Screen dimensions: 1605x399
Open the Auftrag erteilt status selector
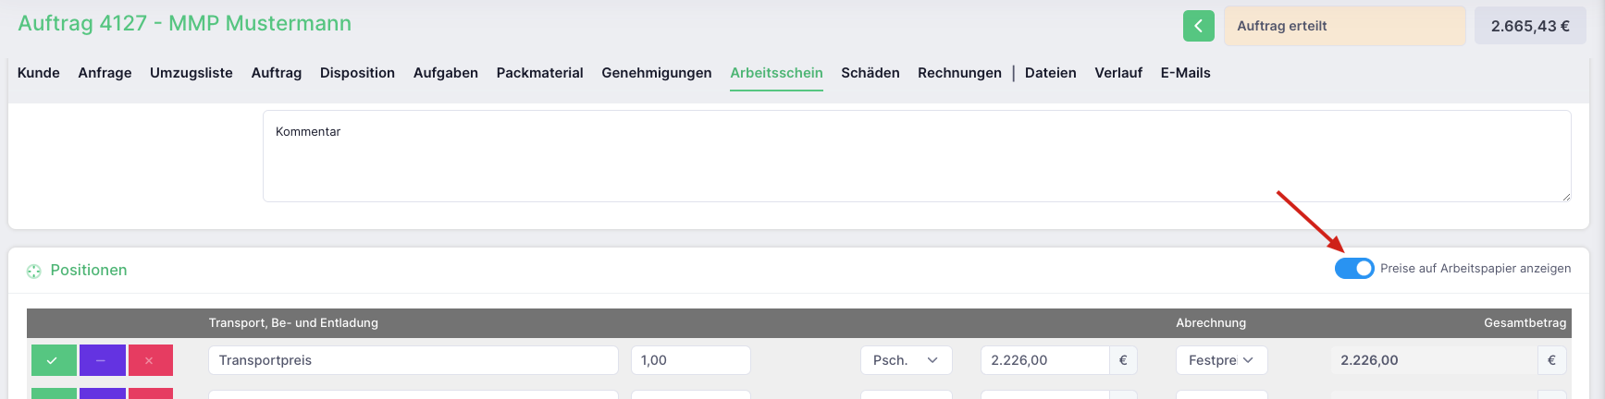click(1344, 26)
